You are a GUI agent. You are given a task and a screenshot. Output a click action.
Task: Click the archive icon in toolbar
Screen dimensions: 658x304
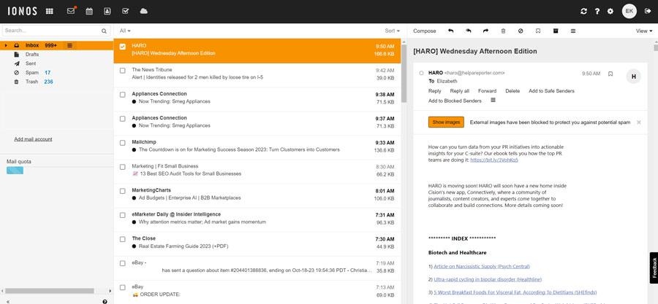[x=555, y=31]
